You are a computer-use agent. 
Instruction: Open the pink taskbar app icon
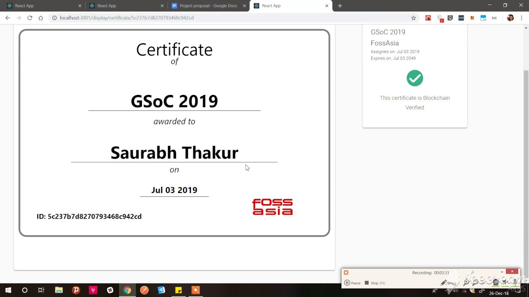click(x=93, y=290)
